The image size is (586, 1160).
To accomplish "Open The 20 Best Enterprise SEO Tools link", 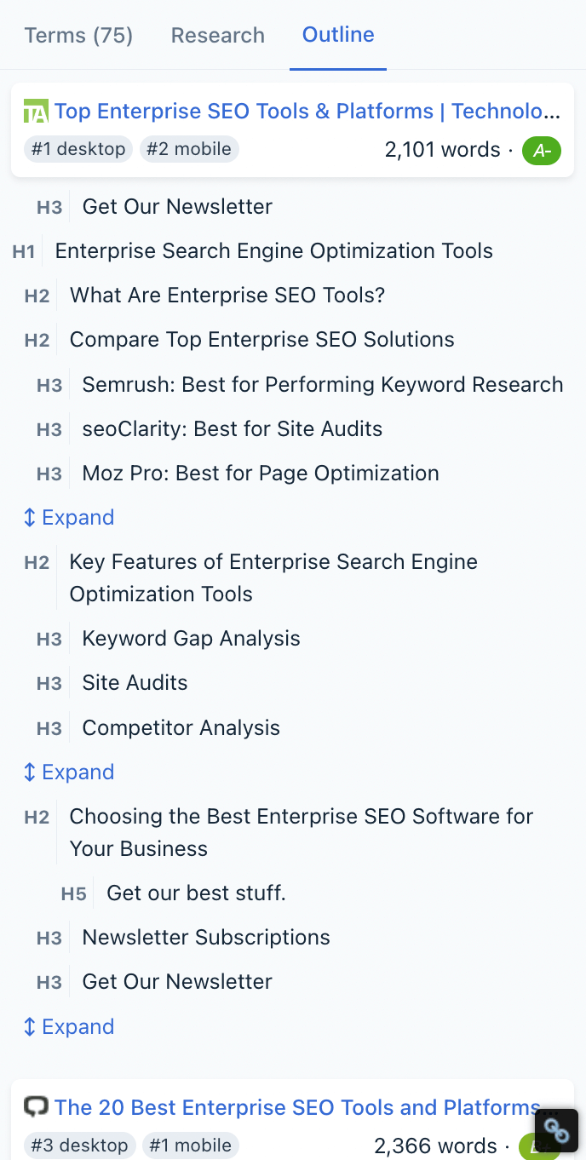I will click(x=296, y=1107).
